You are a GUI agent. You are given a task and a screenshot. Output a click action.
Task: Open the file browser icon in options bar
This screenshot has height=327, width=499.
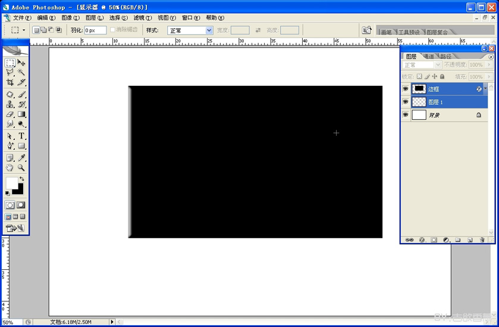366,30
